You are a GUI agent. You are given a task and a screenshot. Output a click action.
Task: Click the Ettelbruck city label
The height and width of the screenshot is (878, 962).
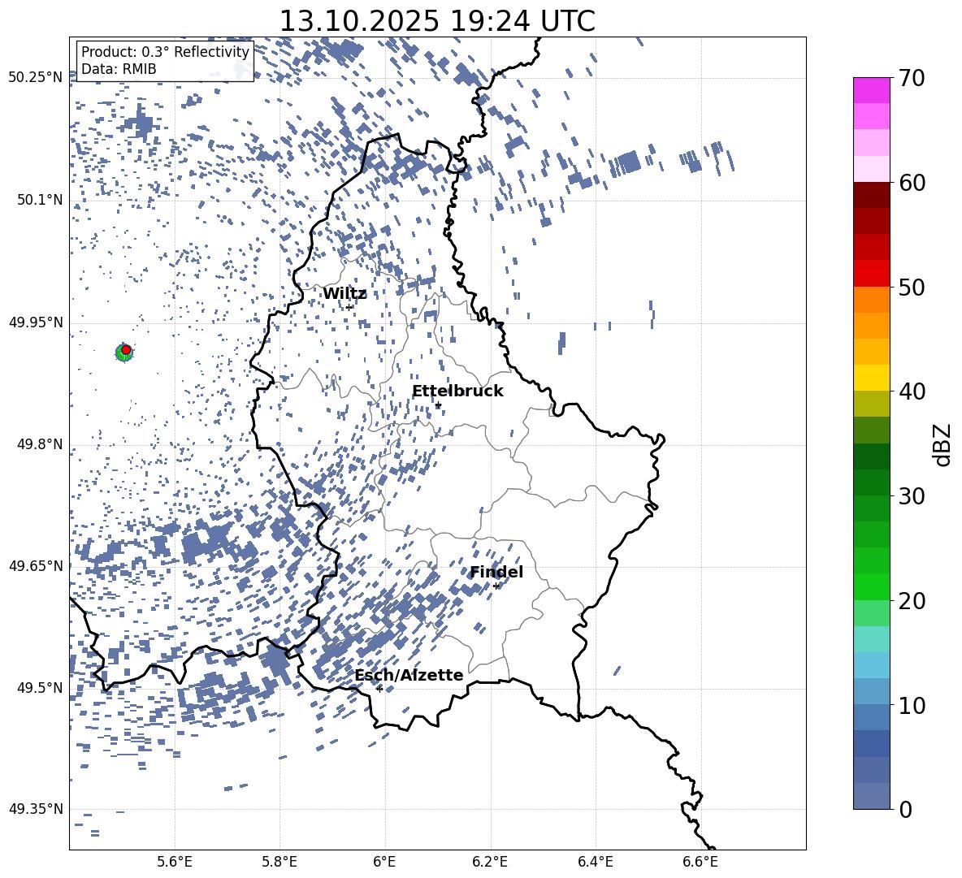click(x=457, y=391)
